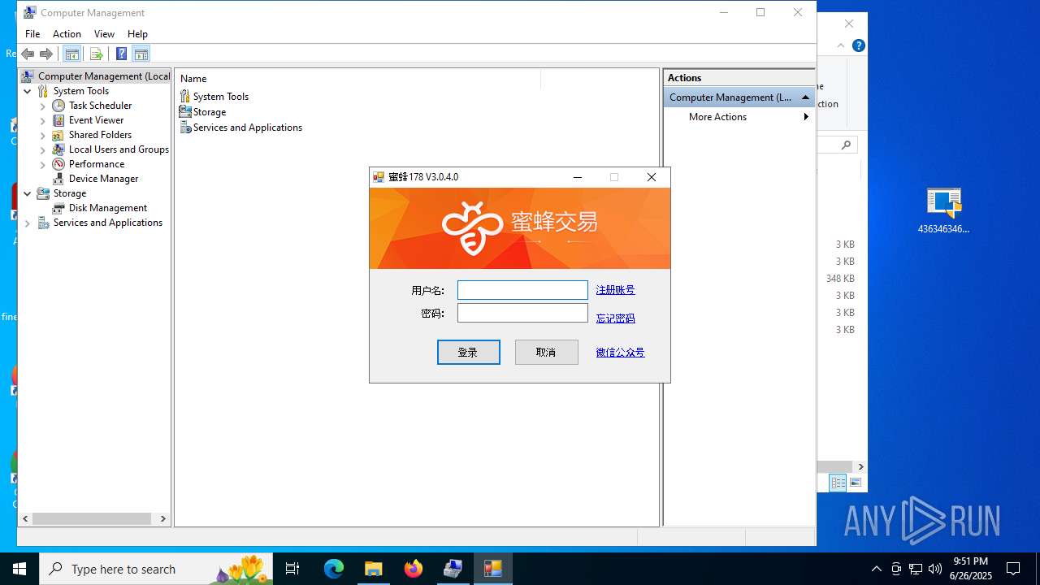Click the Explorer horizontal scrollbar right arrow
The height and width of the screenshot is (585, 1040).
coord(860,466)
